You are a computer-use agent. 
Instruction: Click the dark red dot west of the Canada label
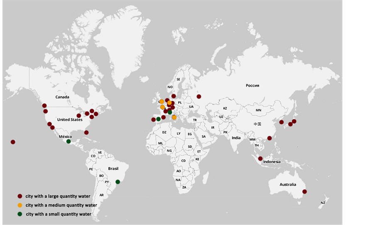click(x=44, y=106)
